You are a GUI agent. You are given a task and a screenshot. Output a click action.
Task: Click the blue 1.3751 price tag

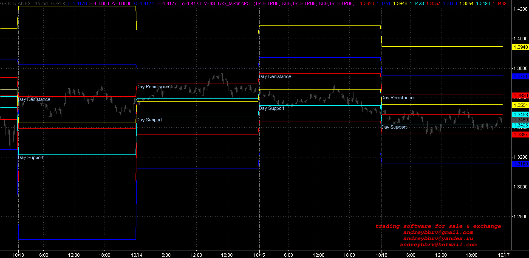(x=521, y=76)
